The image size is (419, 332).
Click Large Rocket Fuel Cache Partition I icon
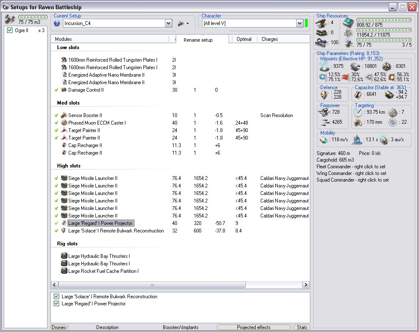click(x=64, y=271)
